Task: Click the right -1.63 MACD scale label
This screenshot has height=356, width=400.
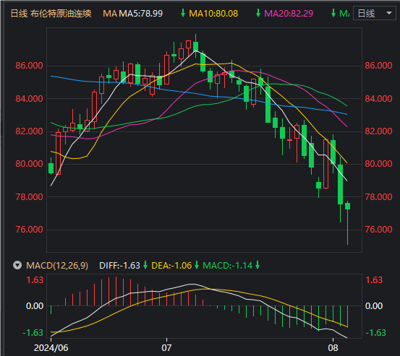Action: pos(376,333)
